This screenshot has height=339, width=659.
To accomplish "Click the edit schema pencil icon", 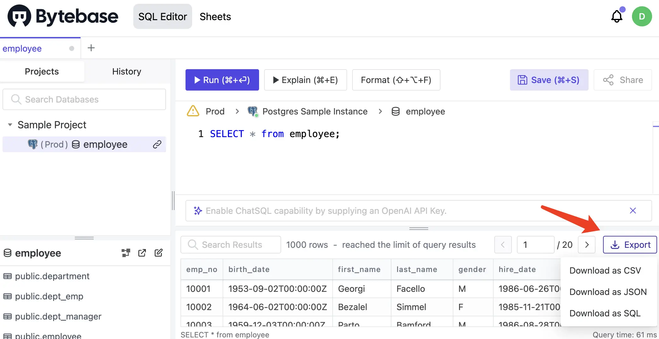I will pyautogui.click(x=158, y=253).
